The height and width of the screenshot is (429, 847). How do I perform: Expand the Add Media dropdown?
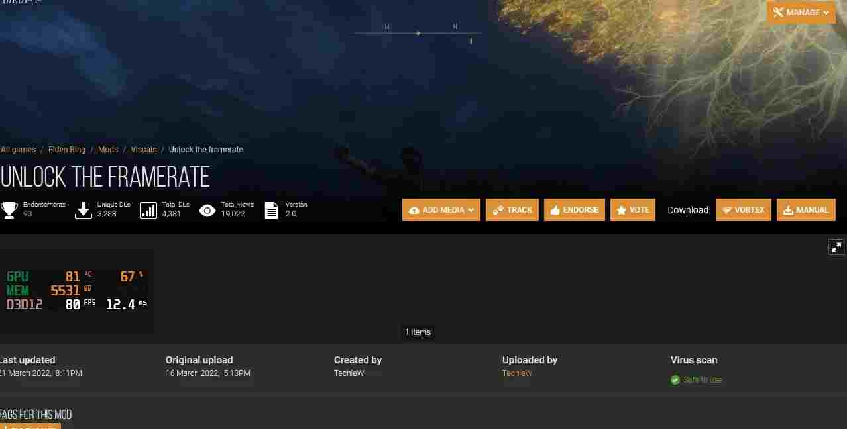441,210
